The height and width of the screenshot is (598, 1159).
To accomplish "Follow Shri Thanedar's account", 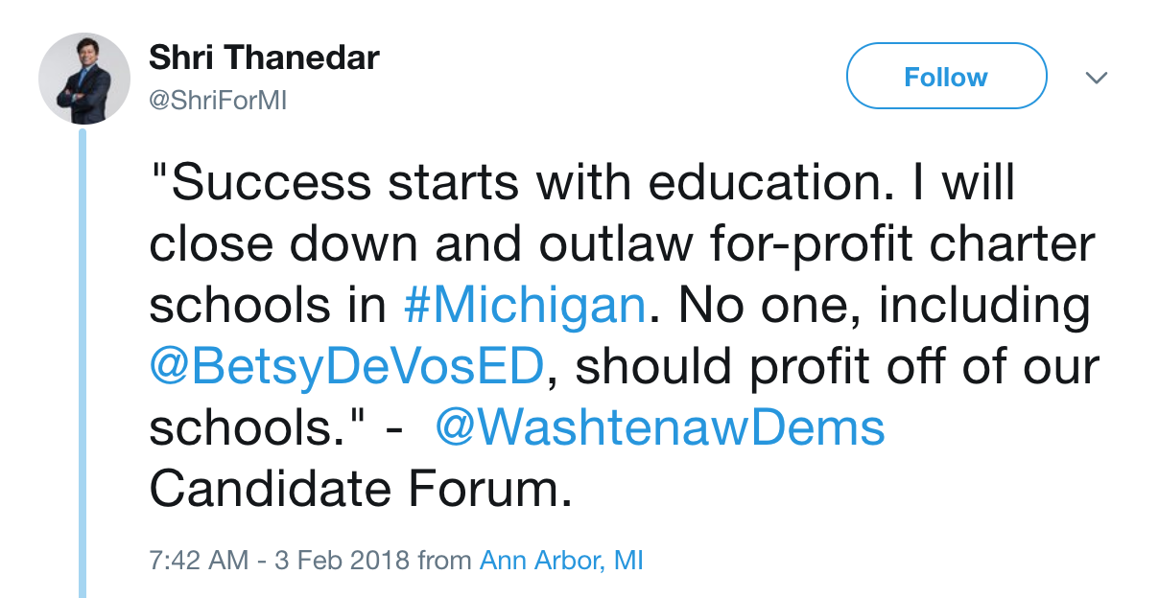I will pyautogui.click(x=946, y=77).
